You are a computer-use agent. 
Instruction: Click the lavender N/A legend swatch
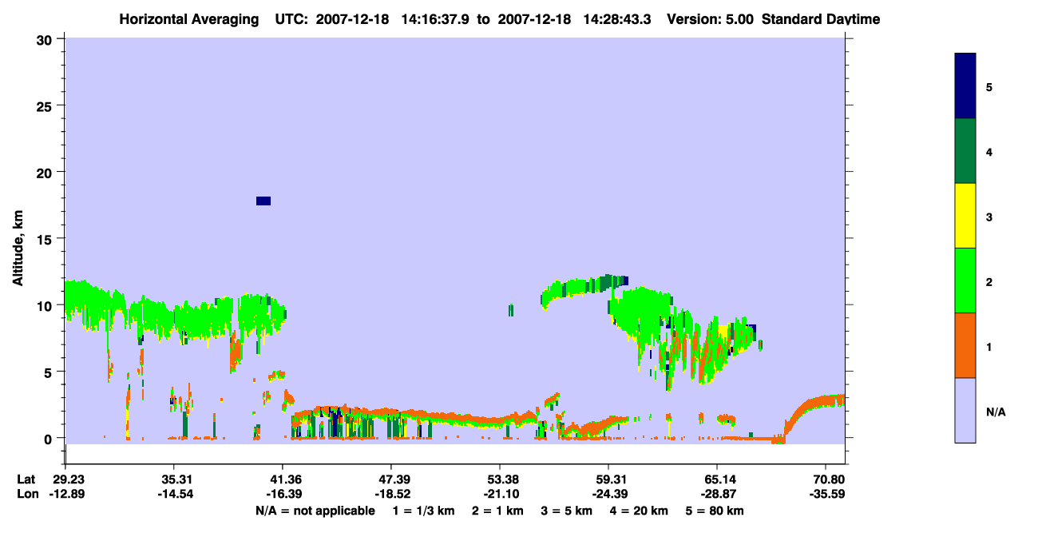click(x=965, y=410)
